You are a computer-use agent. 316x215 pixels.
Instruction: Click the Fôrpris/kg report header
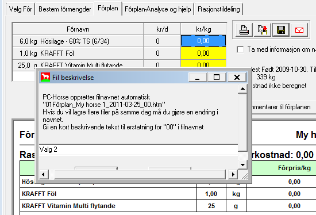pos(294,168)
